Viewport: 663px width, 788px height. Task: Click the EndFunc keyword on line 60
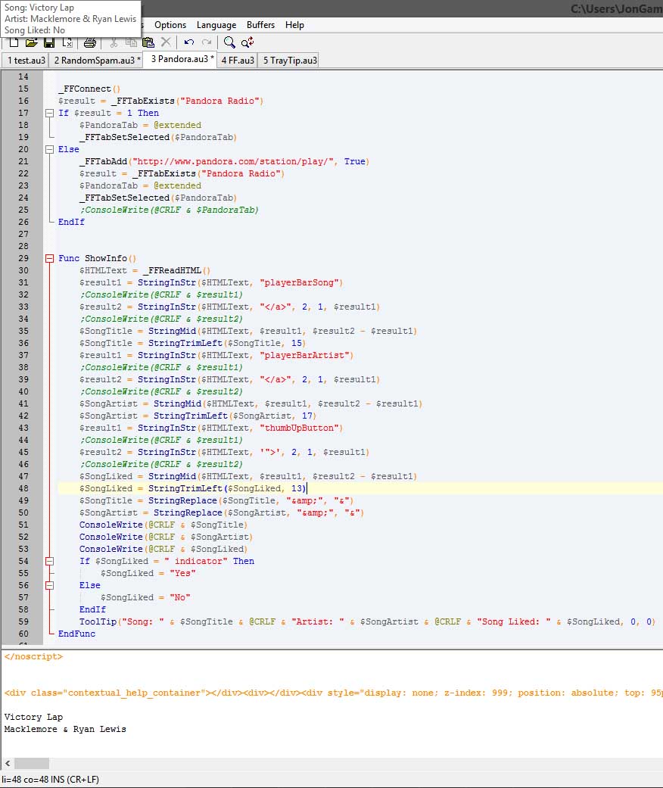coord(76,634)
